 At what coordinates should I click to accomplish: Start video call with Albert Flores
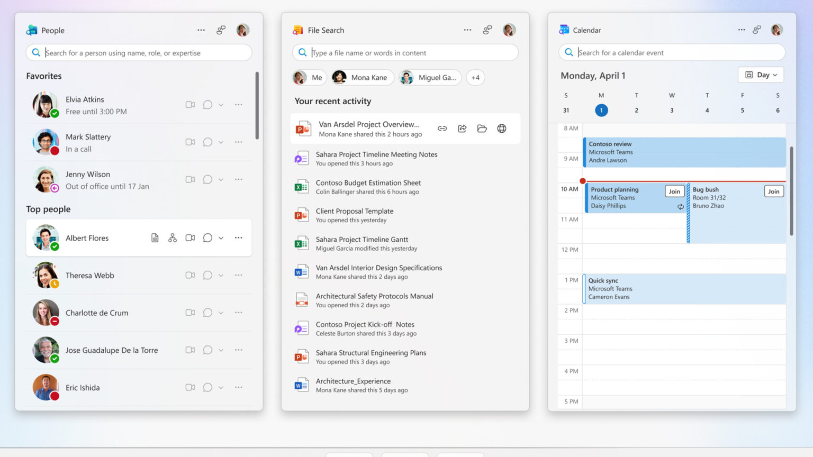[x=190, y=238]
